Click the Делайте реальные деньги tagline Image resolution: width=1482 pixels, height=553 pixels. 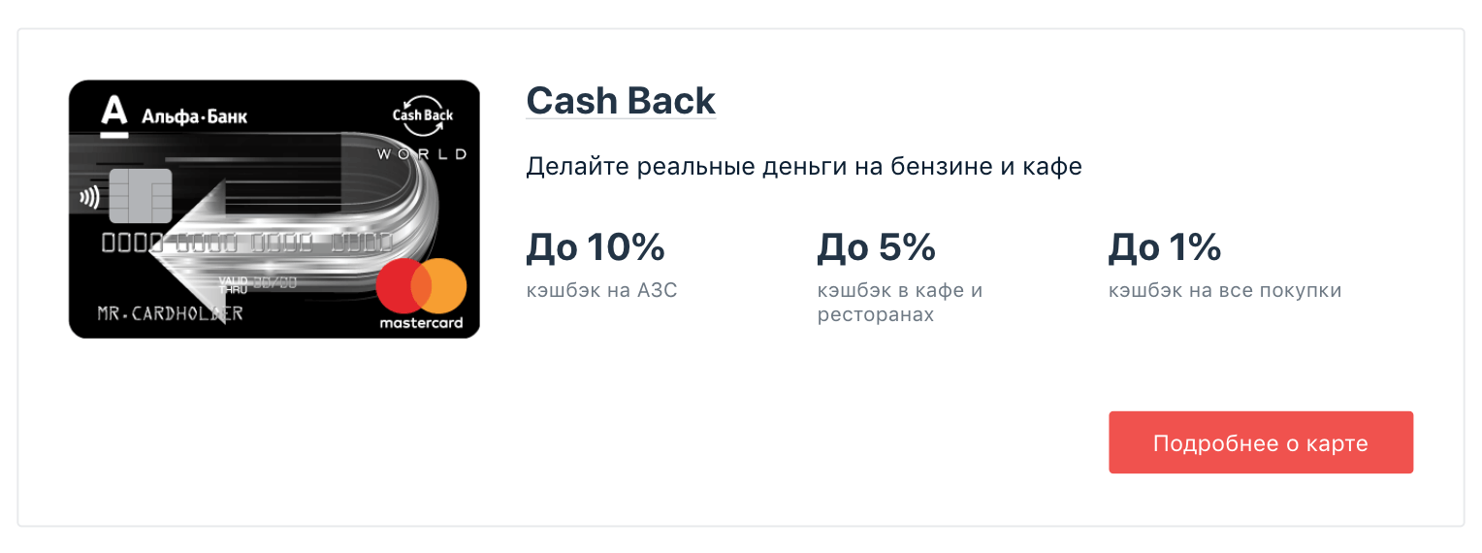(804, 167)
